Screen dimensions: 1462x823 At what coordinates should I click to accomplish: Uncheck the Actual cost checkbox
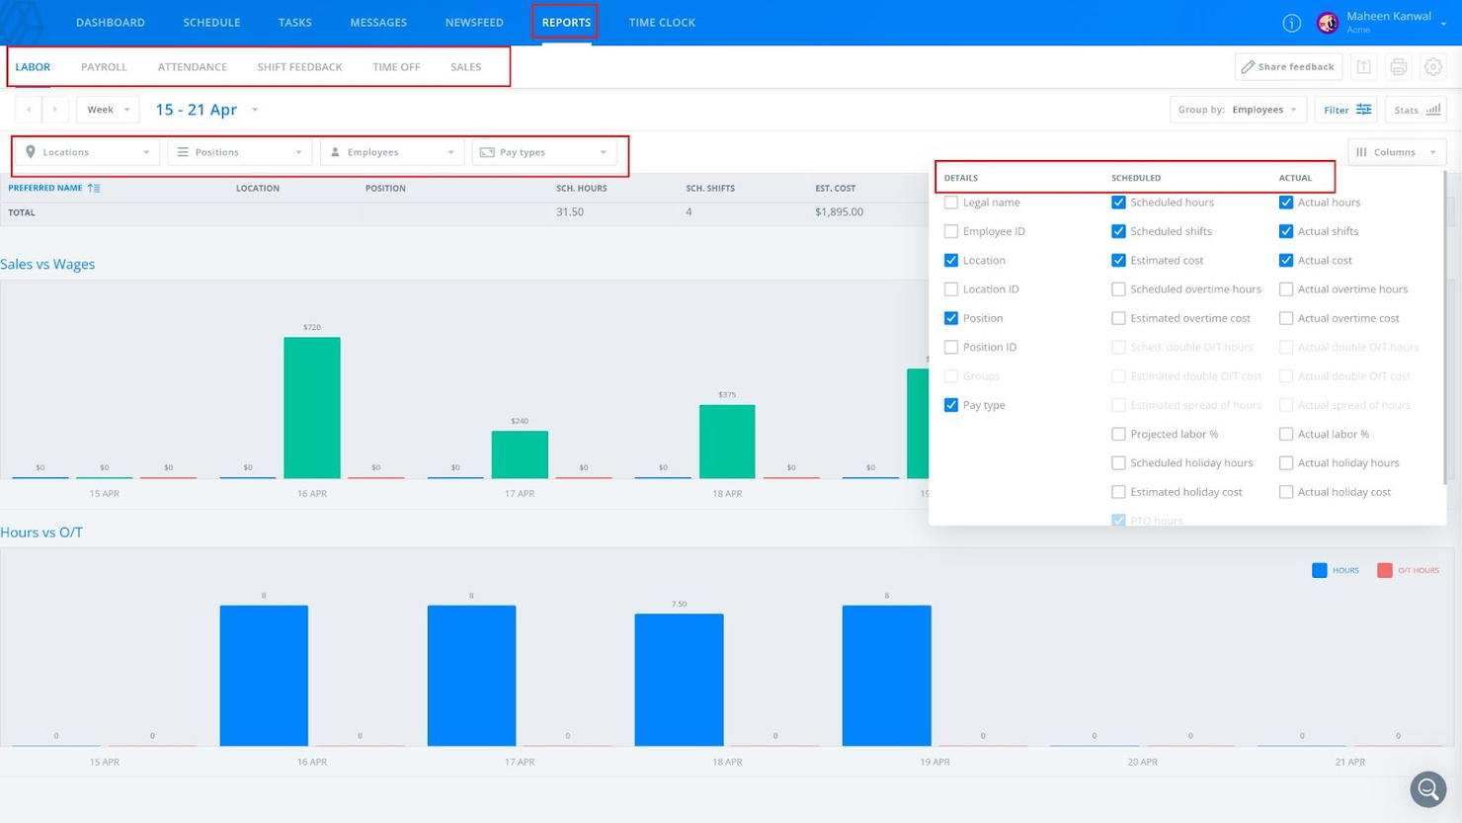(1286, 260)
